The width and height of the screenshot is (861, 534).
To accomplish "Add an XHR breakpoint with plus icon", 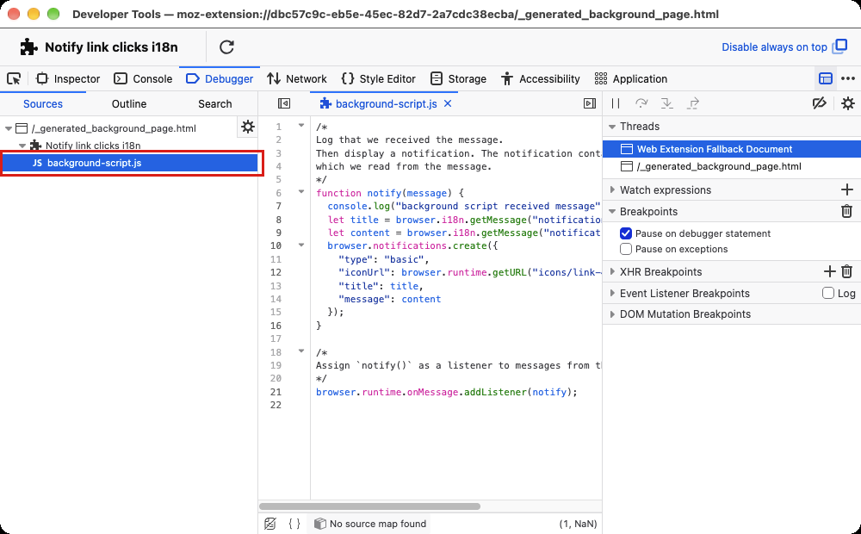I will (x=830, y=271).
